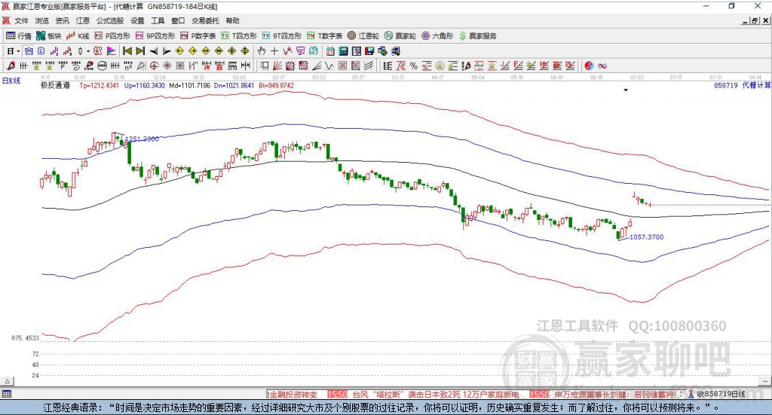Select the hand pan tool
This screenshot has height=415, width=772.
coord(262,51)
